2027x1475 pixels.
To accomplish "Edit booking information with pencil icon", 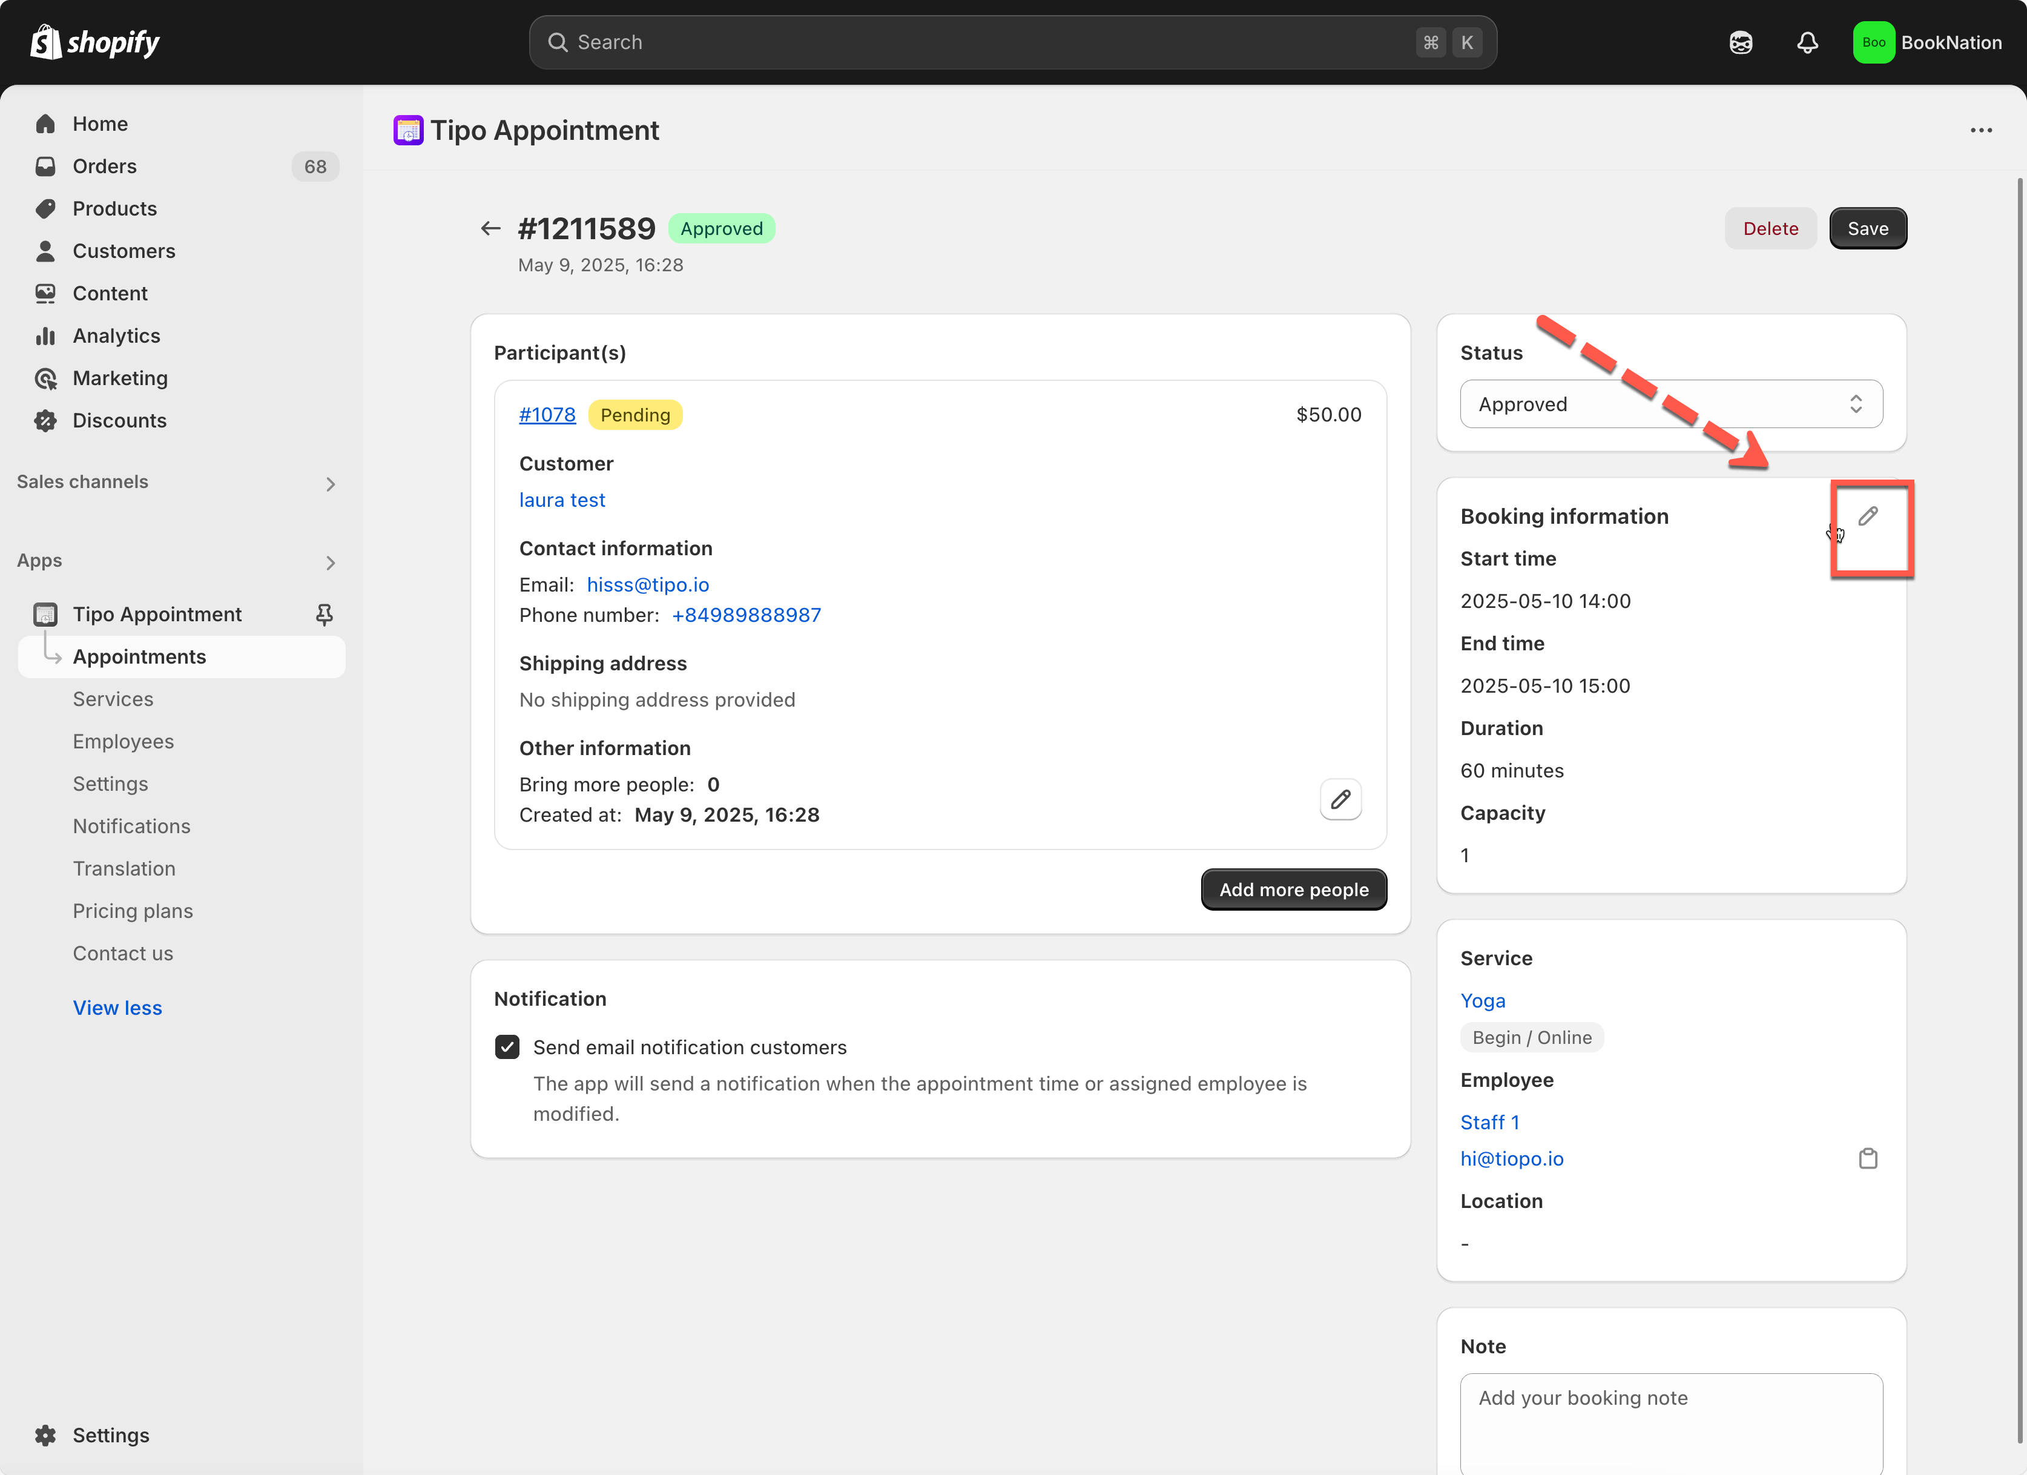I will [x=1867, y=516].
